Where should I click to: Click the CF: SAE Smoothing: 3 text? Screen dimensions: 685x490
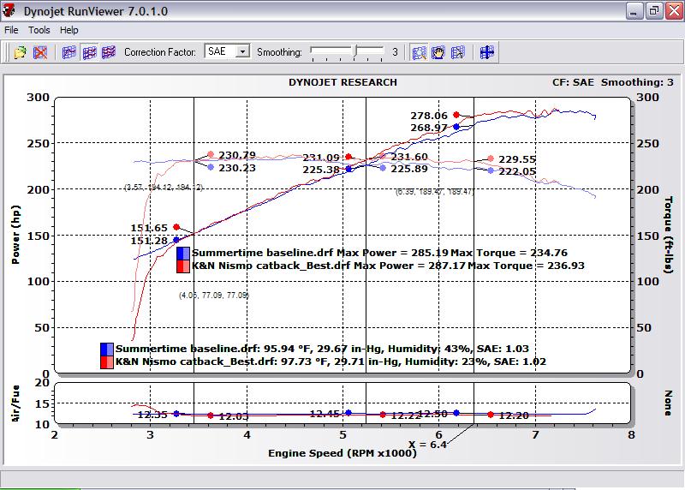pos(612,82)
